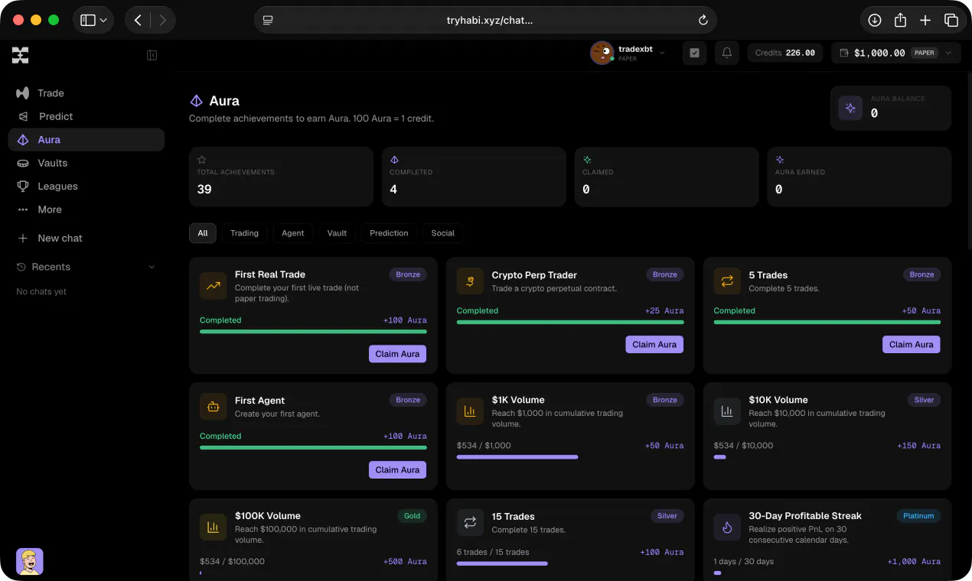Click the 15 Trades swap icon
The height and width of the screenshot is (581, 972).
click(470, 523)
